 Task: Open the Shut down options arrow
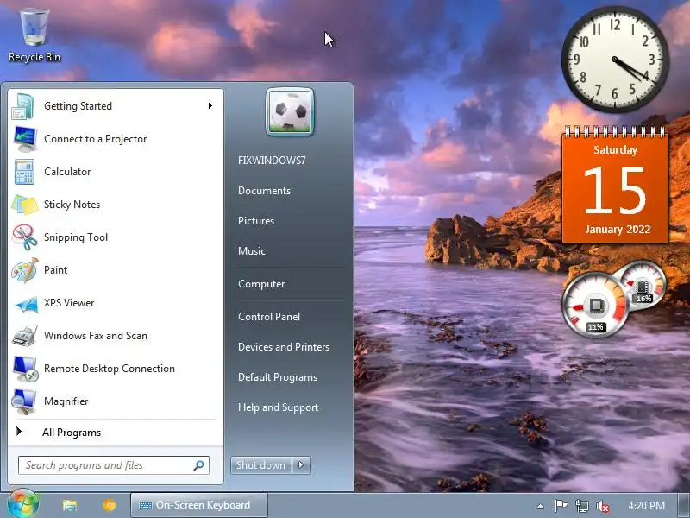pyautogui.click(x=301, y=465)
